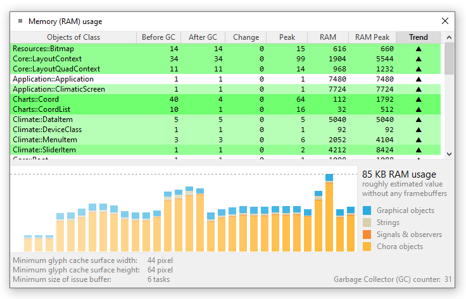Click the Signals & observers orange swatch

367,235
